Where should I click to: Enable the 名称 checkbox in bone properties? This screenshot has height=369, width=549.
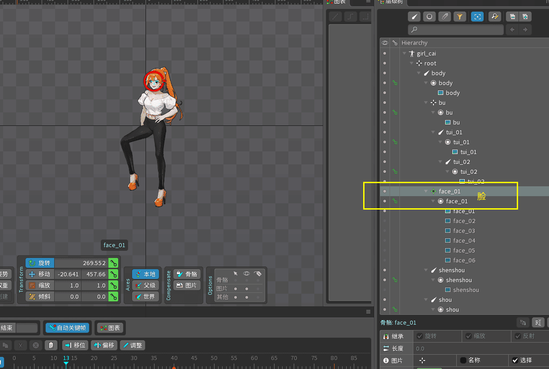463,360
